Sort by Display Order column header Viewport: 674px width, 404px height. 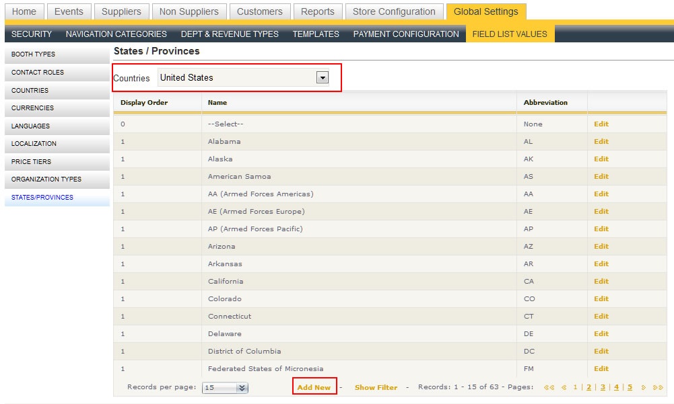pos(144,103)
